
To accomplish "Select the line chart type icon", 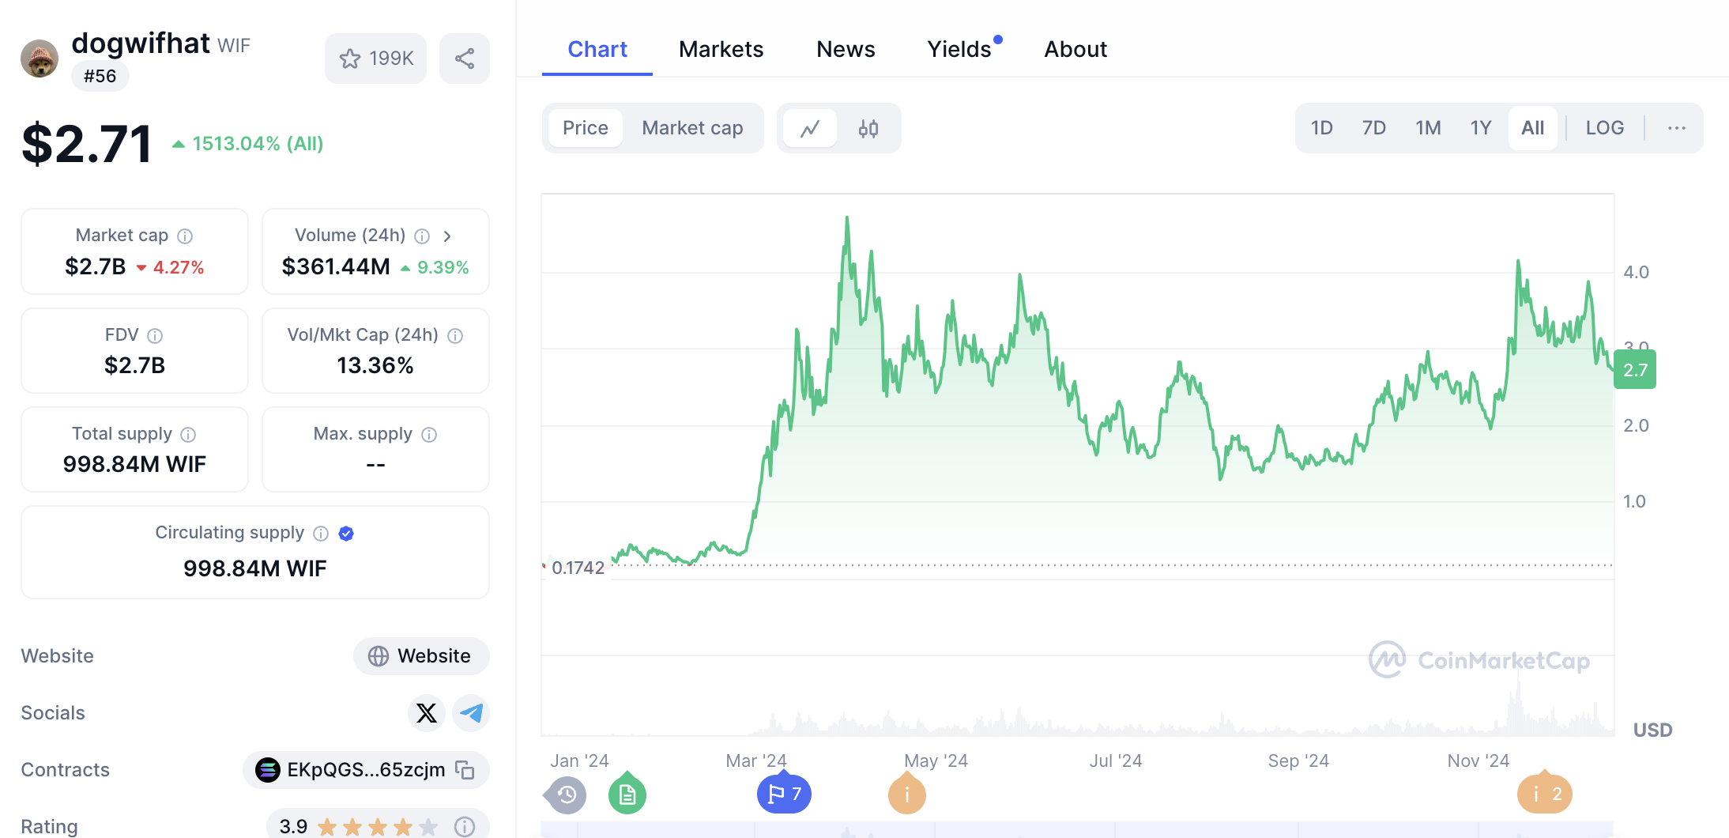I will tap(810, 128).
